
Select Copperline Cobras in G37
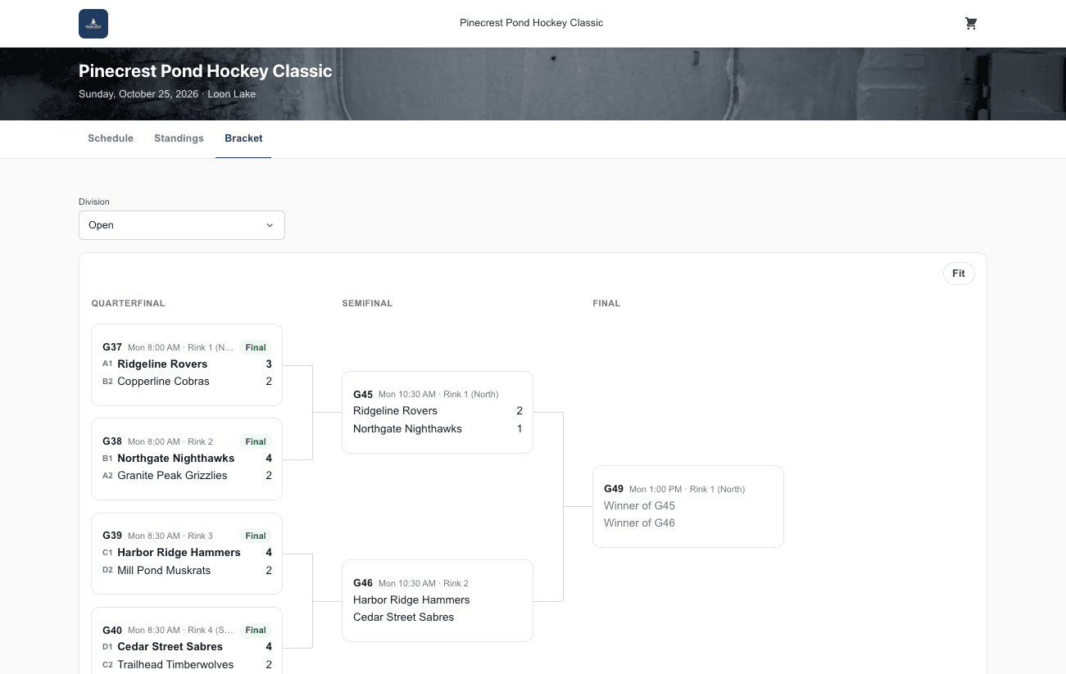(163, 381)
